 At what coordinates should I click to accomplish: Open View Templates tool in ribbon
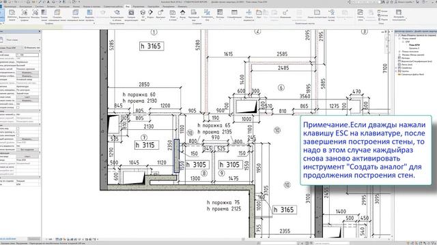click(12, 15)
